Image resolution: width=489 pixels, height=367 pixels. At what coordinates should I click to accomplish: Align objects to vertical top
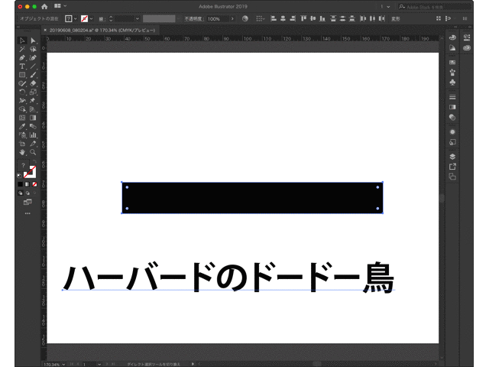tap(303, 18)
